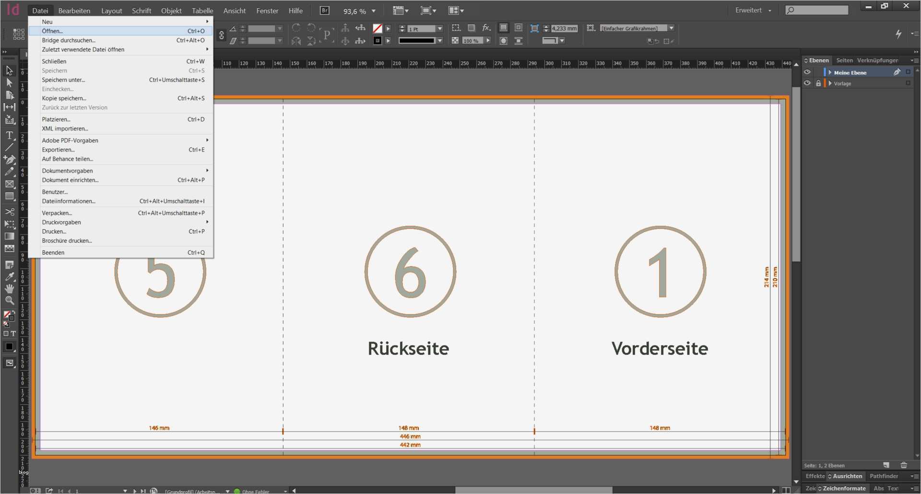
Task: Expand the Meine Ebene layer entry
Action: coord(829,72)
